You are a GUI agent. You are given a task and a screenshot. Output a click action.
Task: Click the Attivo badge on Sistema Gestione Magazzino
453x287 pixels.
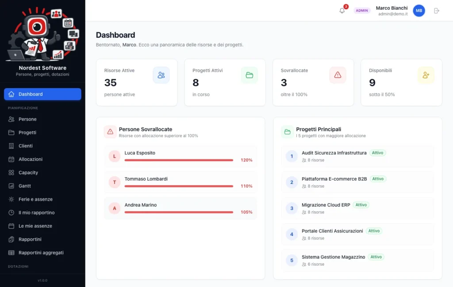pyautogui.click(x=376, y=257)
